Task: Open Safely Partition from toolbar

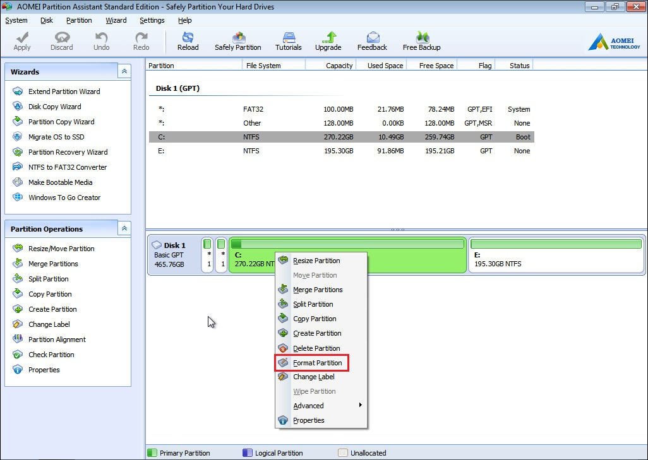Action: (x=238, y=41)
